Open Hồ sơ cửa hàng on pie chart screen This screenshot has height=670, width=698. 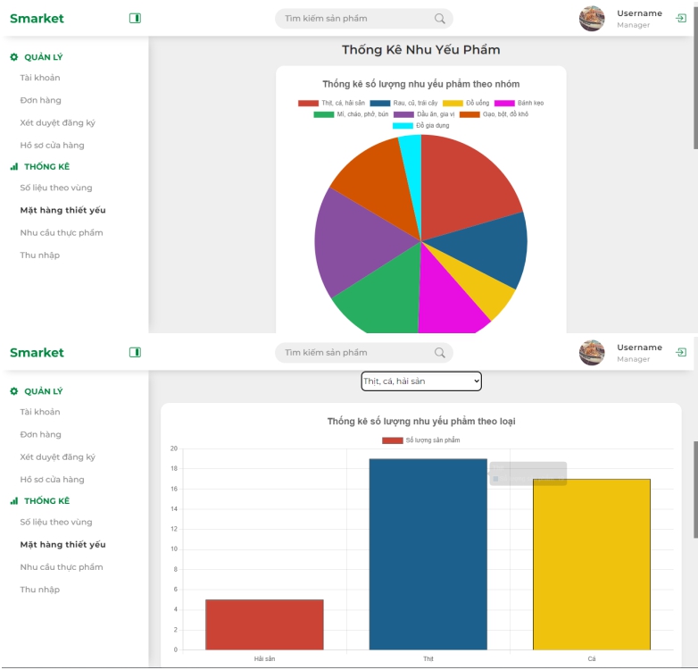click(x=52, y=146)
